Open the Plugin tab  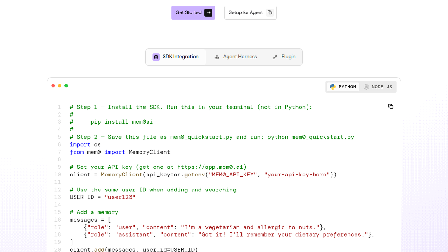tap(284, 57)
